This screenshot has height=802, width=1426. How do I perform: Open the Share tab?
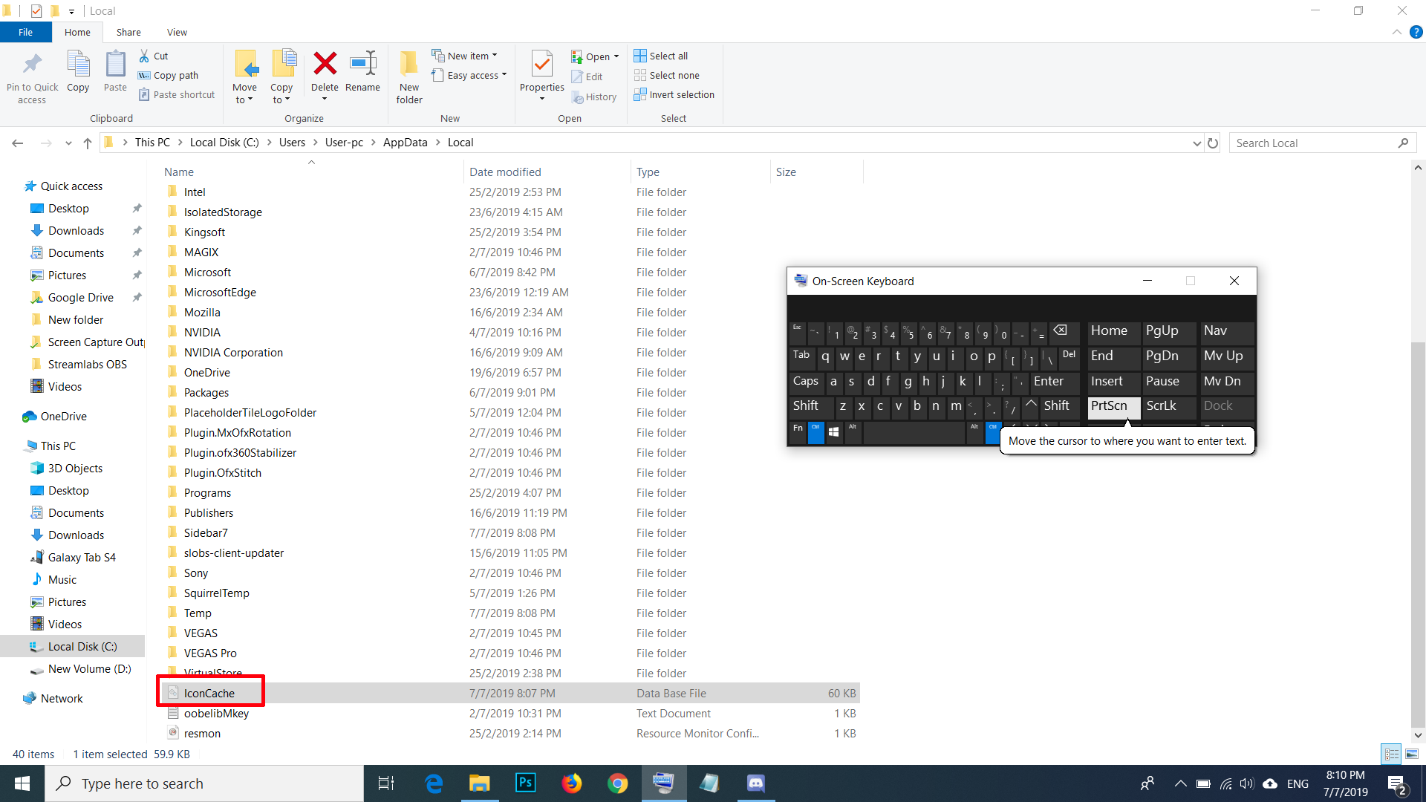[128, 32]
